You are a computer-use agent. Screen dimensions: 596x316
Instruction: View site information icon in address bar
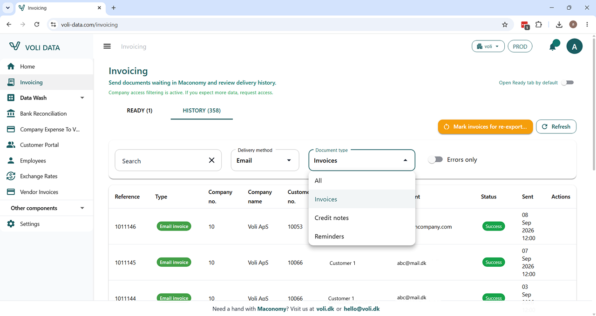(53, 25)
